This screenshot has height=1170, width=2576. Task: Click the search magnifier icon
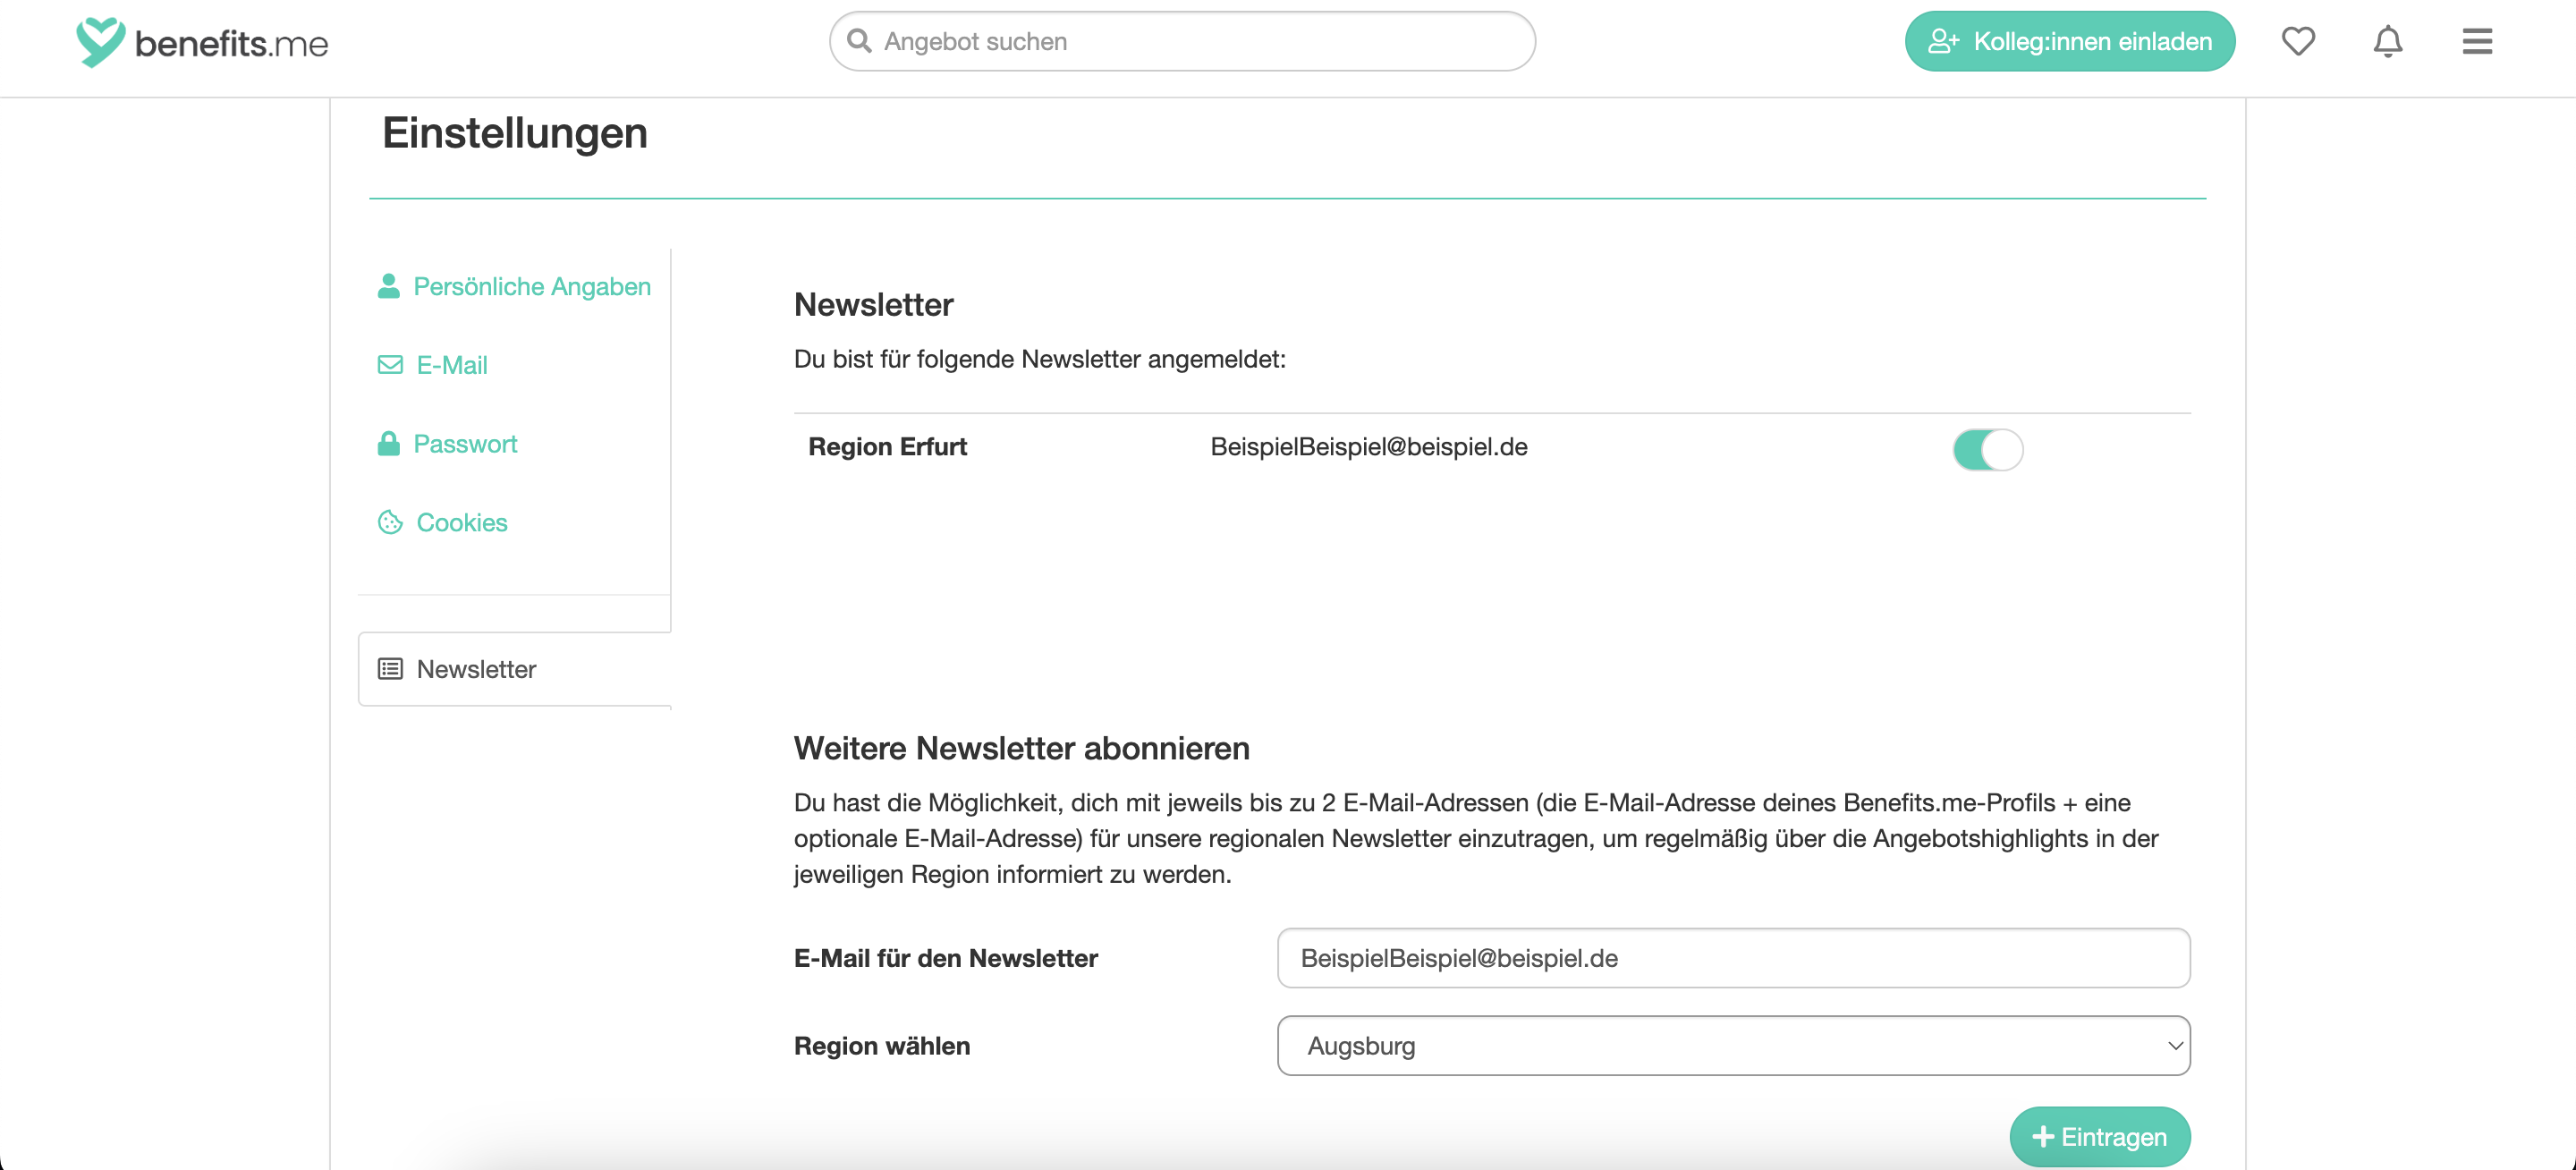coord(858,41)
